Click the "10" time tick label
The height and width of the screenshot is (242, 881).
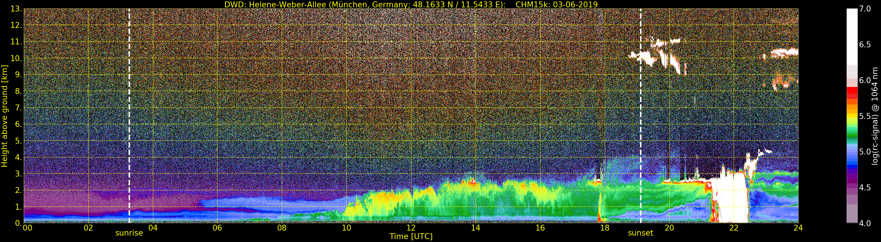coord(346,228)
